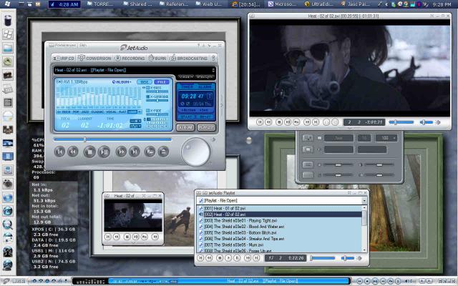Open the play-order dropdown below the repeat dropdown
Viewport: 458px width, 286px height.
coord(135,126)
